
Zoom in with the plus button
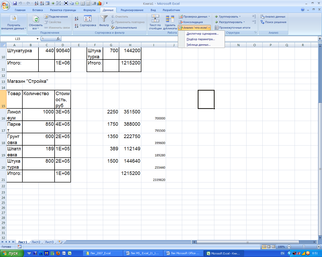318,247
